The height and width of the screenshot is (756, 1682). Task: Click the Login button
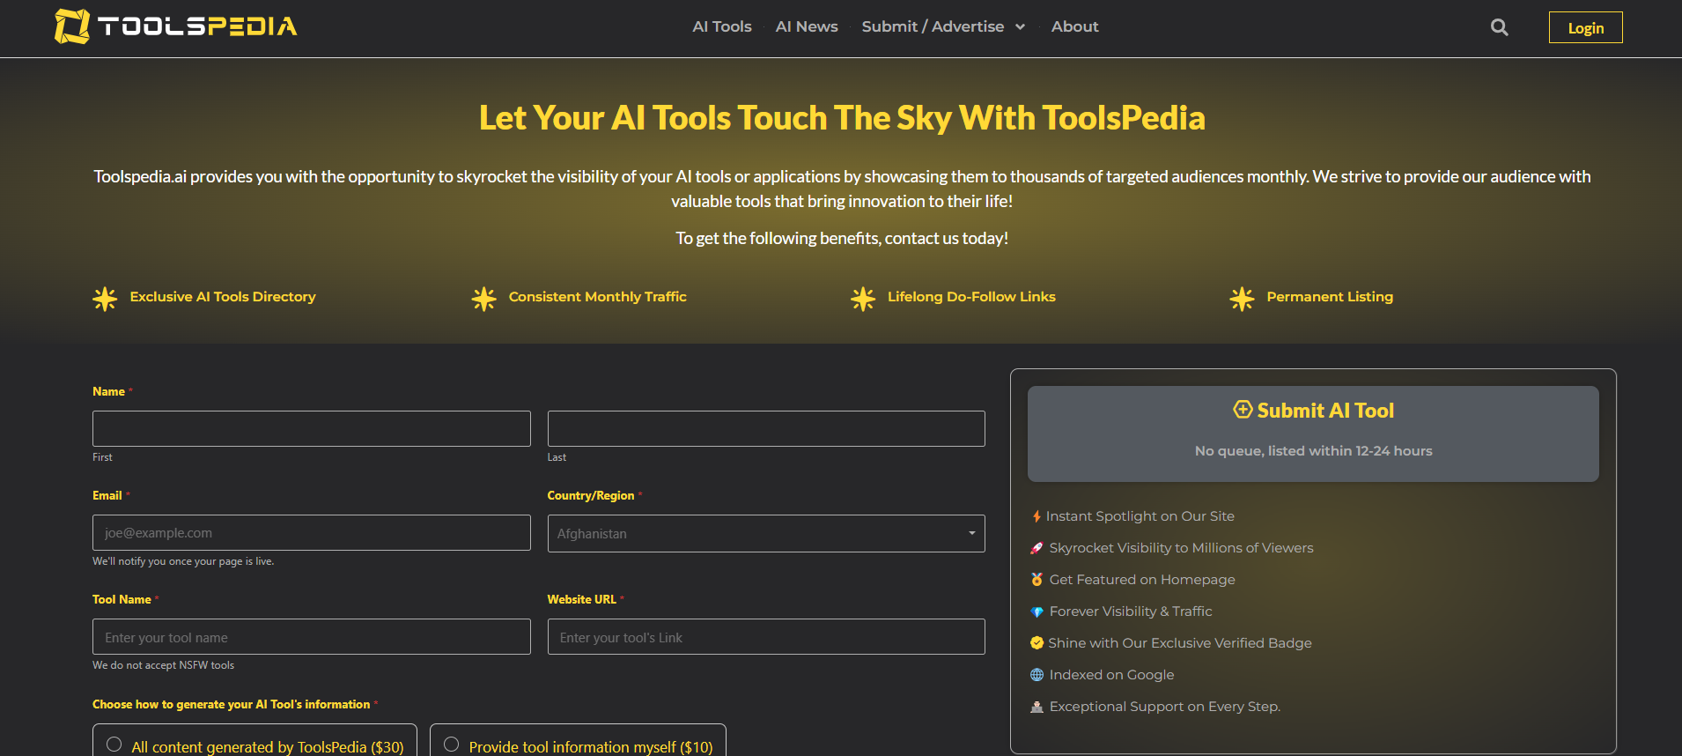1585,27
